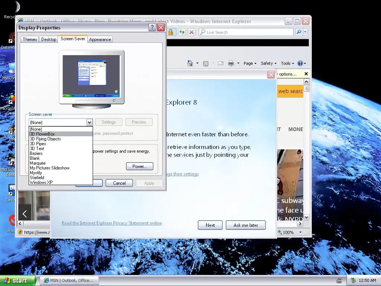Switch to the Themes tab
Image resolution: width=381 pixels, height=286 pixels.
click(x=30, y=39)
